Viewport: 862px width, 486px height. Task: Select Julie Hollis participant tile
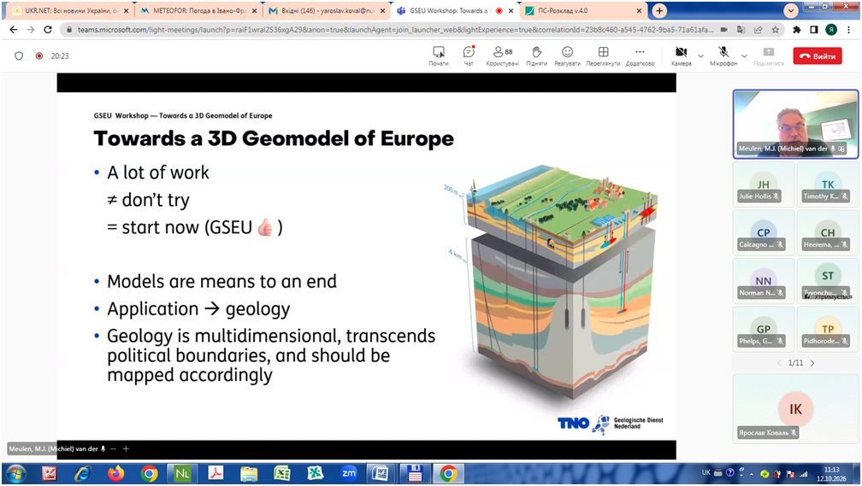[764, 185]
